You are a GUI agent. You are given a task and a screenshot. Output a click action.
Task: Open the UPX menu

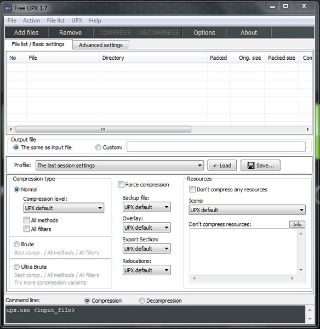click(77, 21)
